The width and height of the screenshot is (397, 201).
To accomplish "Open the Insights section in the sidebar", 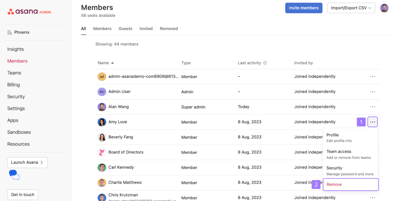I will pyautogui.click(x=15, y=49).
